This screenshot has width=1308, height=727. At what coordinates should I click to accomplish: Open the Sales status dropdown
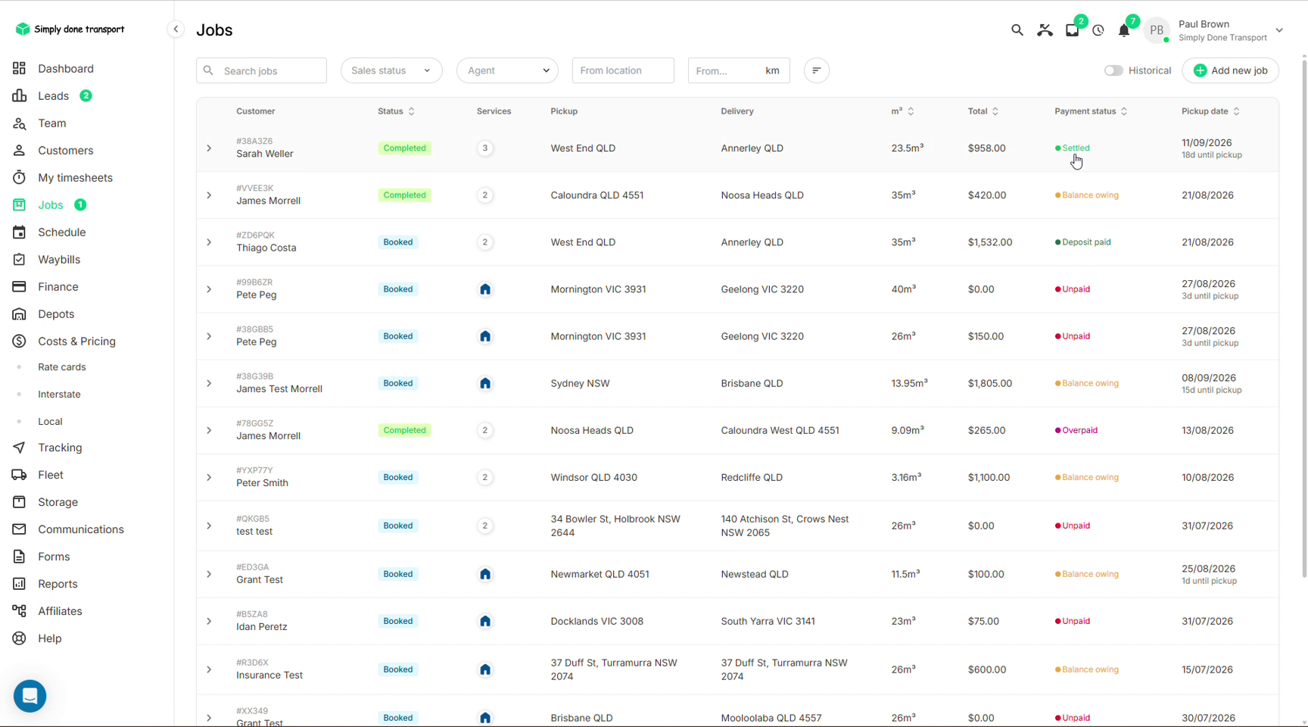point(391,70)
